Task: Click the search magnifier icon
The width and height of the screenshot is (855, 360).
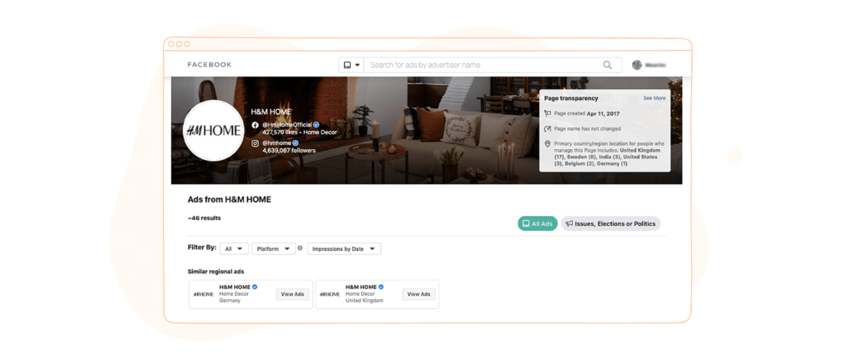Action: click(607, 65)
